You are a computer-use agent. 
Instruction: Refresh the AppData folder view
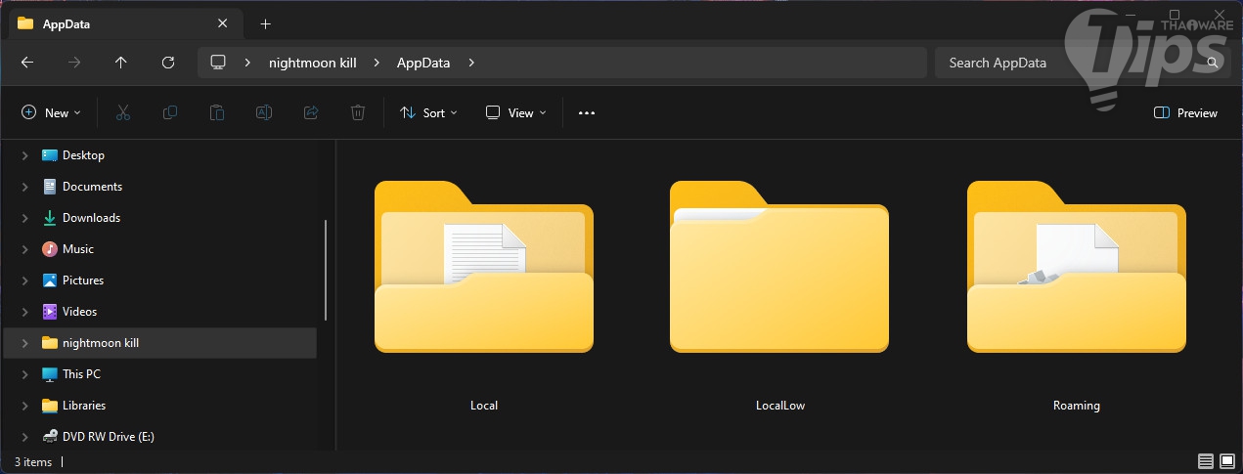click(168, 63)
